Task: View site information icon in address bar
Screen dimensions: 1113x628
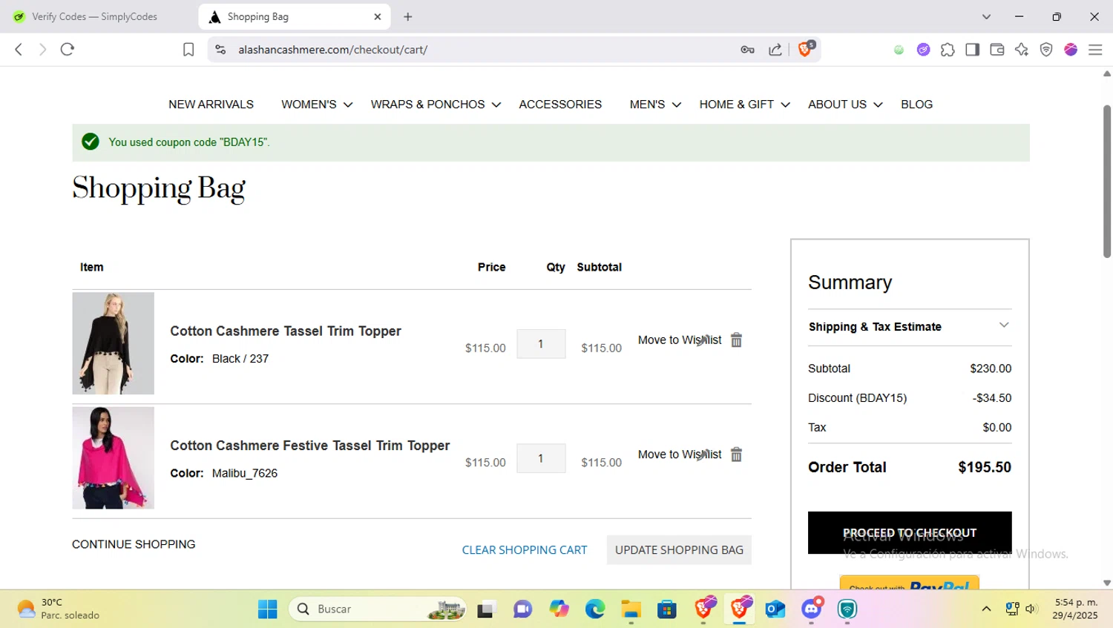Action: click(220, 50)
